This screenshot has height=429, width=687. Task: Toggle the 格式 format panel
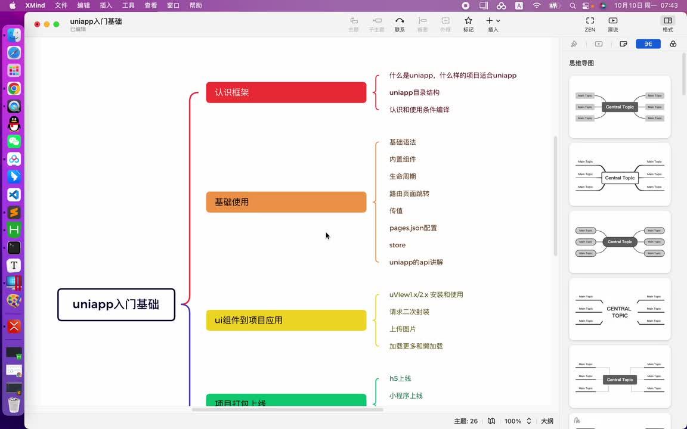[x=668, y=24]
